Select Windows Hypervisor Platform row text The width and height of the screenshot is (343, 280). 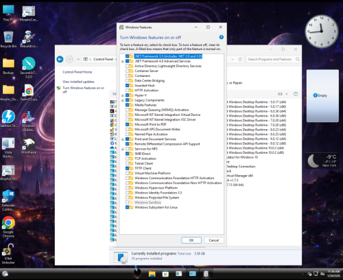156,188
